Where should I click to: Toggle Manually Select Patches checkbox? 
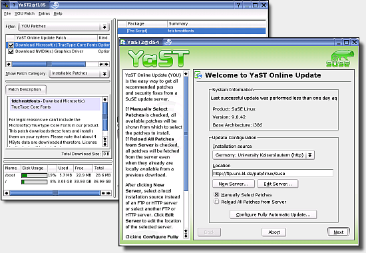click(x=216, y=194)
